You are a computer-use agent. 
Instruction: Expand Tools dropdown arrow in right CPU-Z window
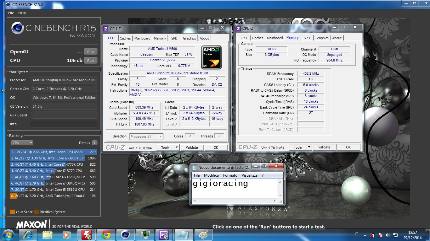(309, 147)
